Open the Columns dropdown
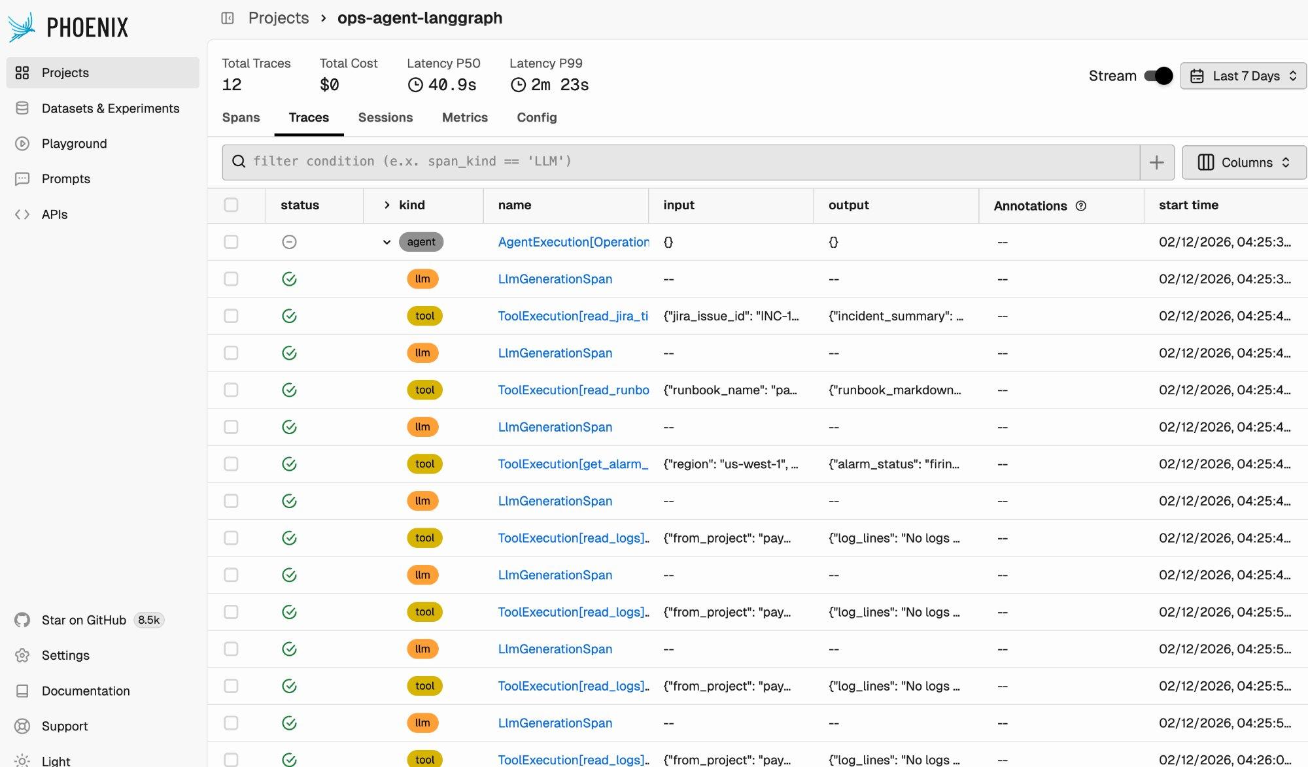Viewport: 1308px width, 767px height. [x=1243, y=163]
